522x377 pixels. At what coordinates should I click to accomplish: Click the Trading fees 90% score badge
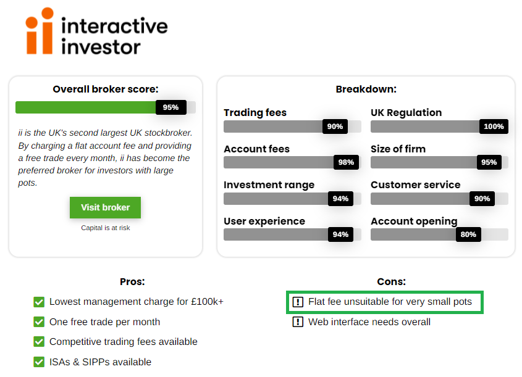[x=335, y=126]
